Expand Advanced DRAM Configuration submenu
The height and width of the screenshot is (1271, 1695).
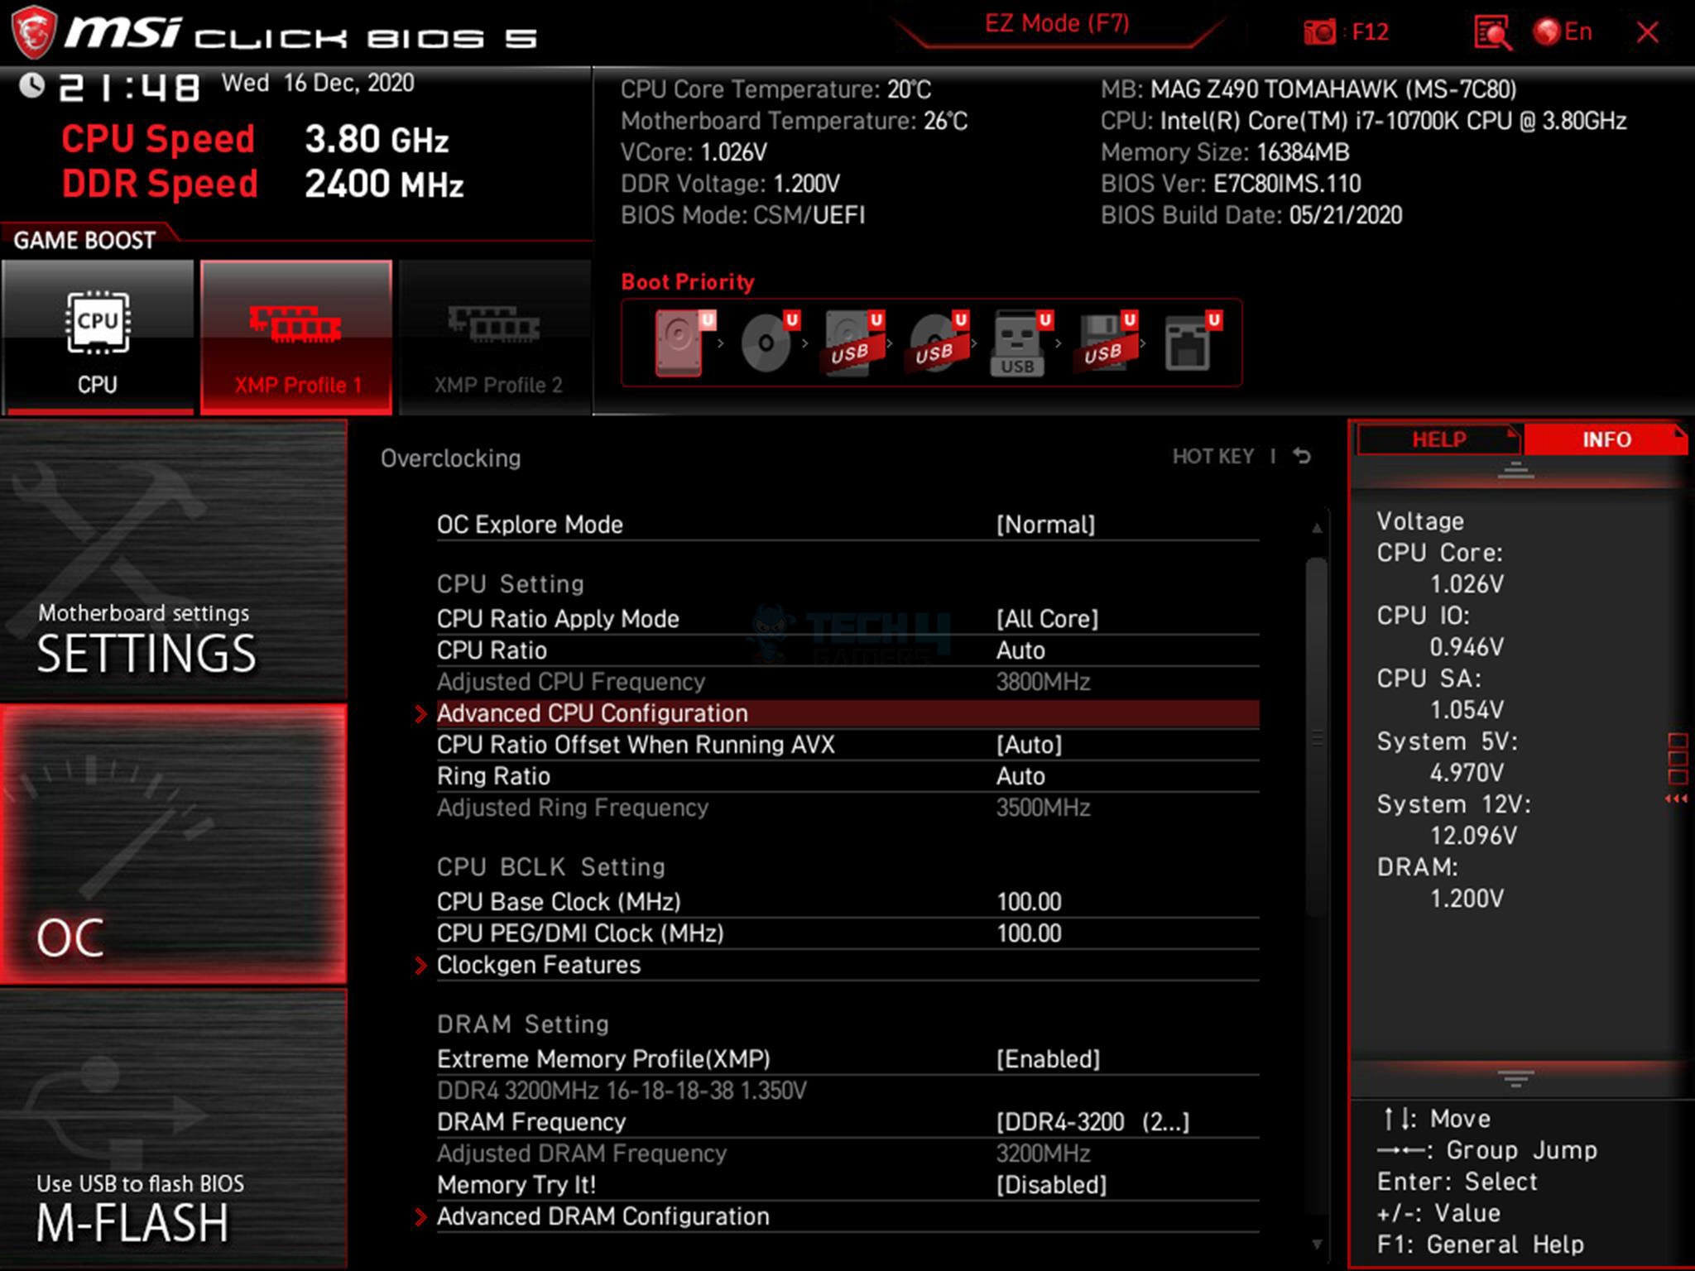click(847, 1216)
